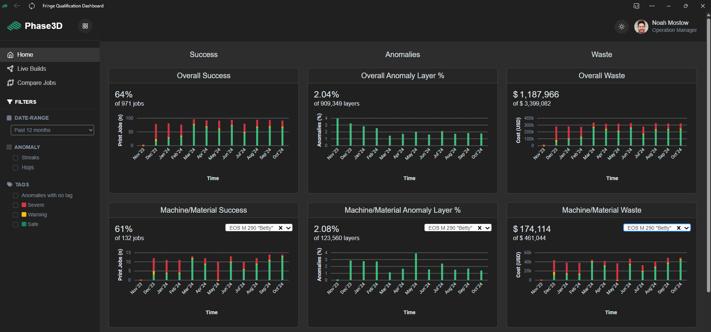This screenshot has height=332, width=711.
Task: Open the title bar more options ellipsis
Action: pos(652,6)
